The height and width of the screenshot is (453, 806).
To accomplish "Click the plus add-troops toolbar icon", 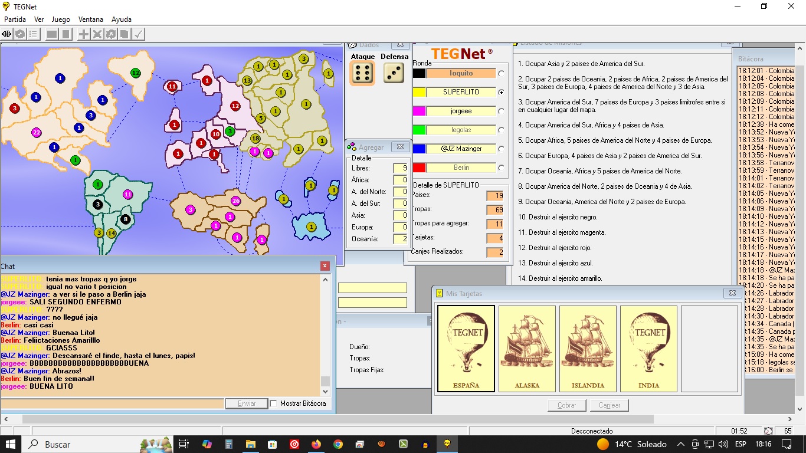I will (x=84, y=34).
